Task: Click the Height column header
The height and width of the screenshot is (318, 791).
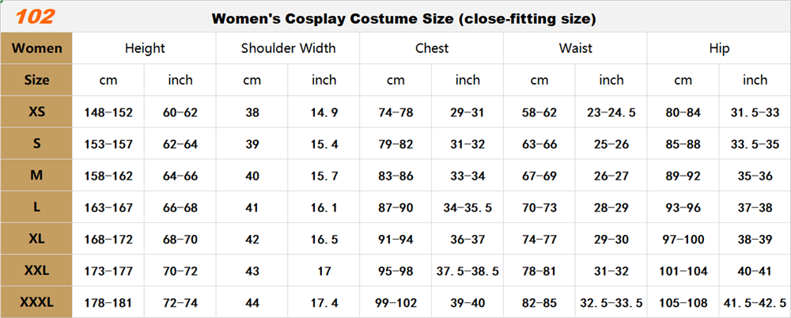Action: click(x=145, y=48)
